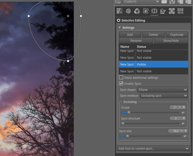Open the Spot method dropdown
The image size is (193, 156).
pyautogui.click(x=164, y=96)
